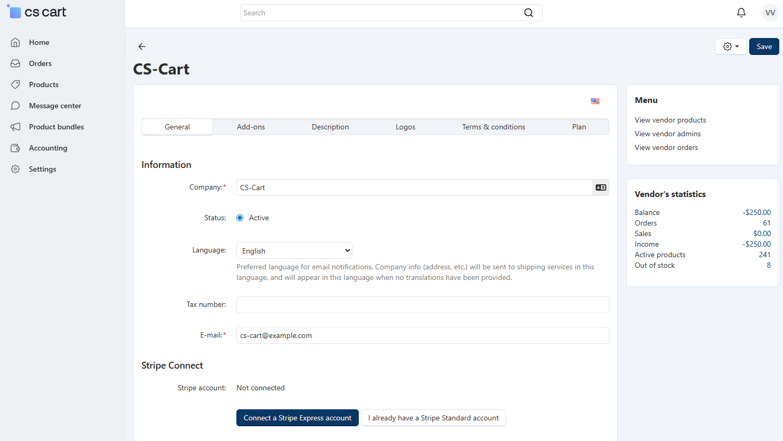Open the Language dropdown
The height and width of the screenshot is (441, 783).
(x=294, y=250)
